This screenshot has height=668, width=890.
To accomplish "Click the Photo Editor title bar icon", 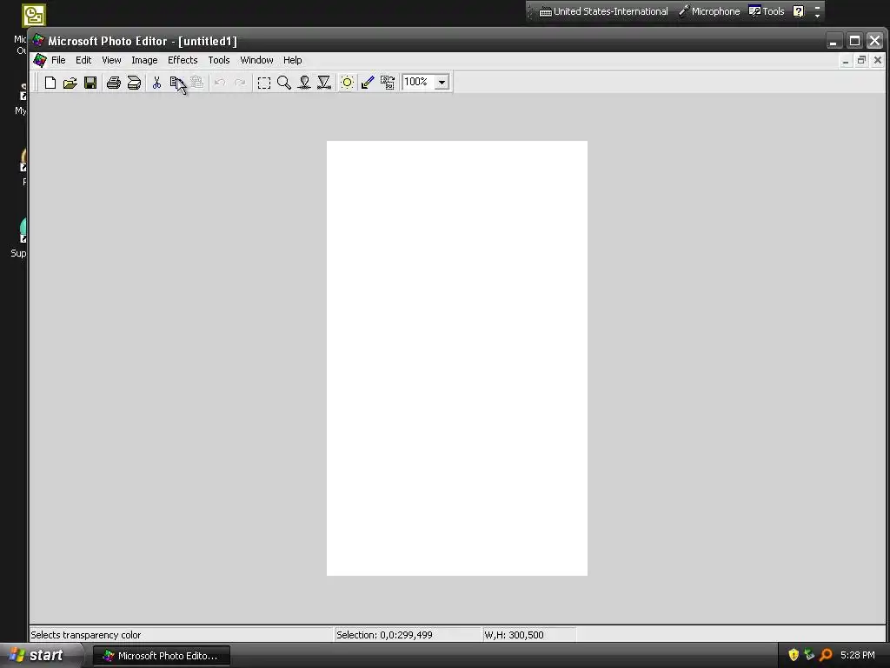I will 38,41.
